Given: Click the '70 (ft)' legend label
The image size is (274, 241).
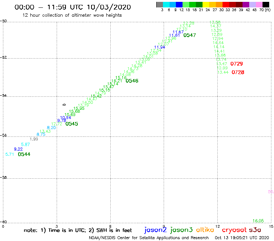Looking at the screenshot, I should click(265, 10).
